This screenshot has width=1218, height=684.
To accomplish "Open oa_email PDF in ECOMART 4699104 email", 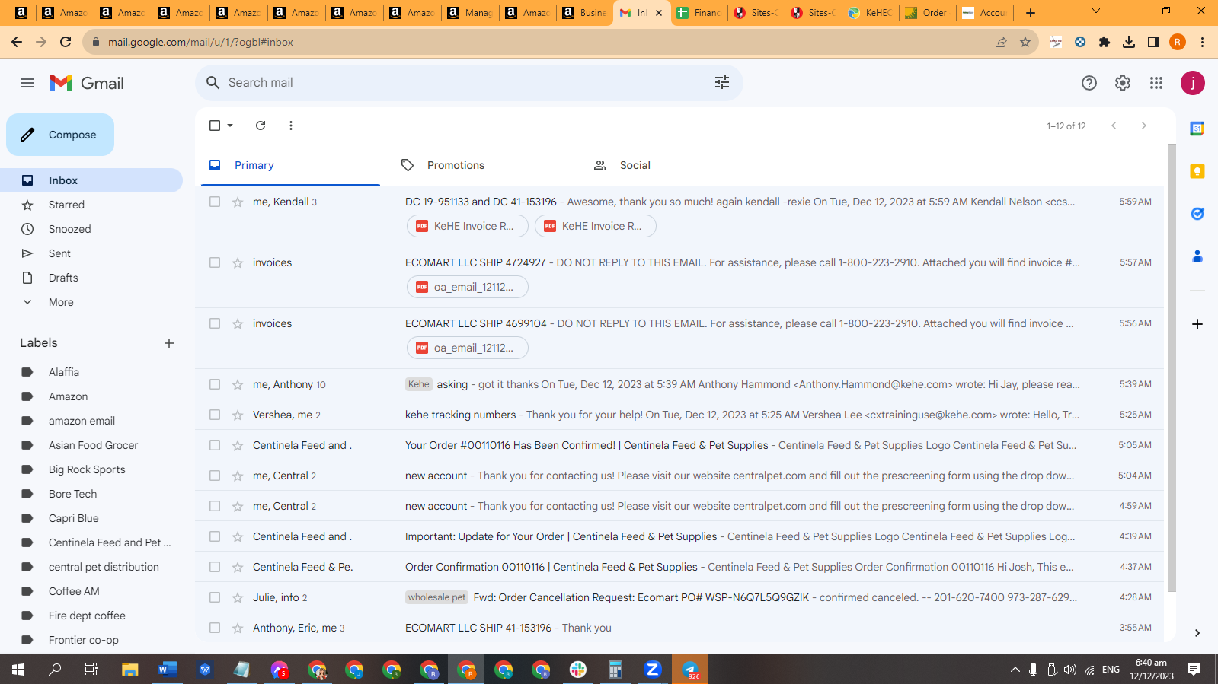I will pos(468,348).
